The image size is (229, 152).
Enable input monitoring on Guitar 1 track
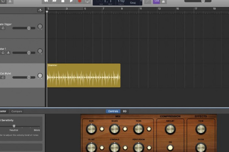point(8,53)
